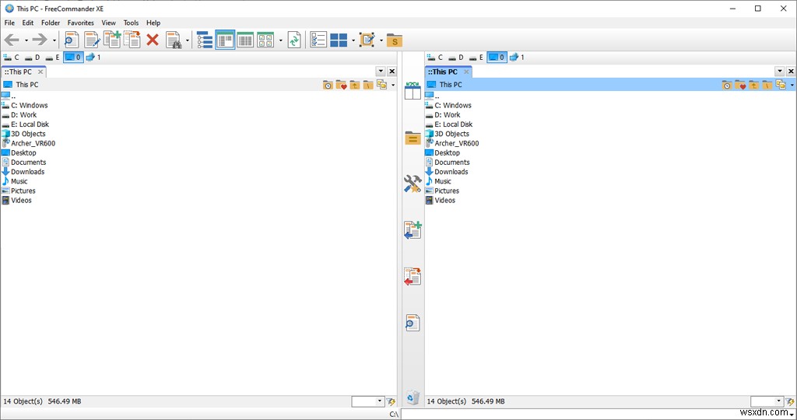797x420 pixels.
Task: Switch to the highlighted list view mode
Action: (225, 40)
